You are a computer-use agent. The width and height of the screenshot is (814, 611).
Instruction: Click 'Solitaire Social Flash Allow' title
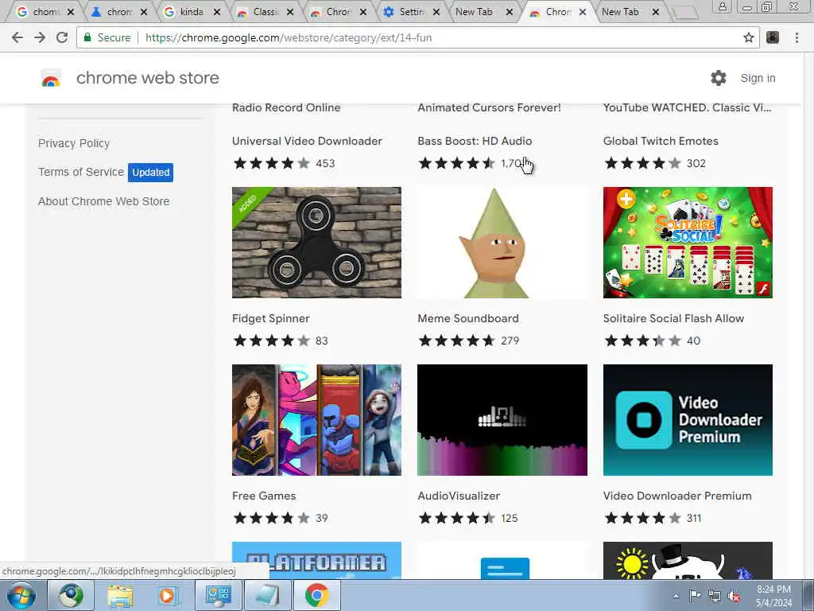673,318
